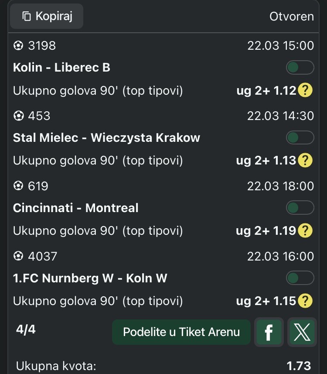Viewport: 327px width, 374px height.
Task: Toggle the Cincinnati - Montreal switch
Action: coord(300,208)
